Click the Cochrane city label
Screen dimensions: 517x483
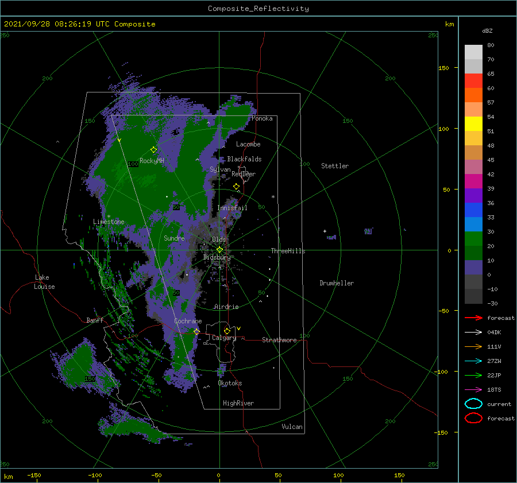click(188, 321)
